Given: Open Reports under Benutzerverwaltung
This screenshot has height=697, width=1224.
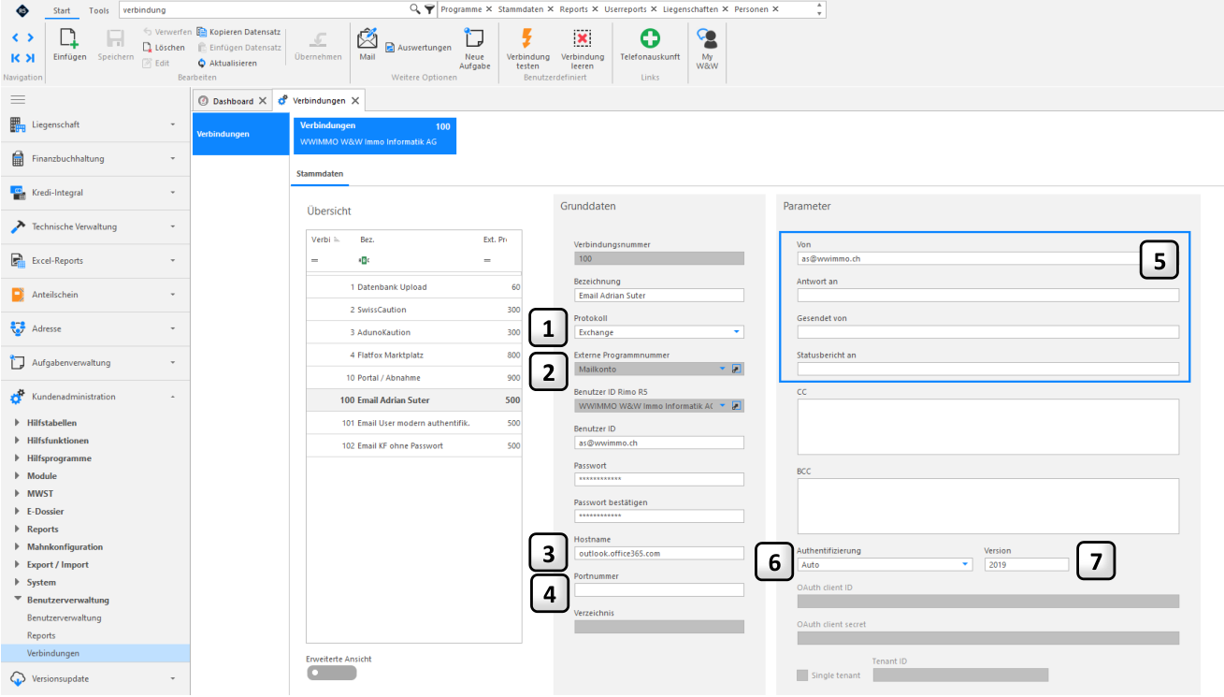Looking at the screenshot, I should 41,635.
